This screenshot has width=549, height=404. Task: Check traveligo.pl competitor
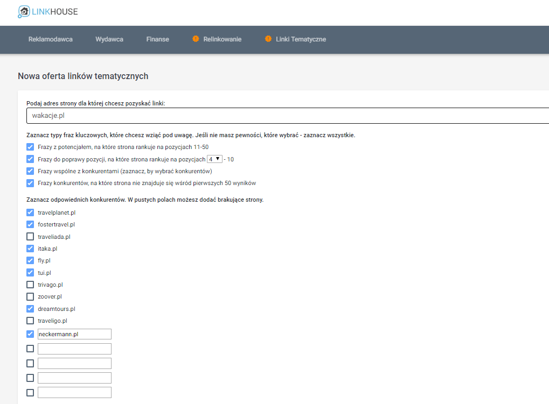(30, 321)
